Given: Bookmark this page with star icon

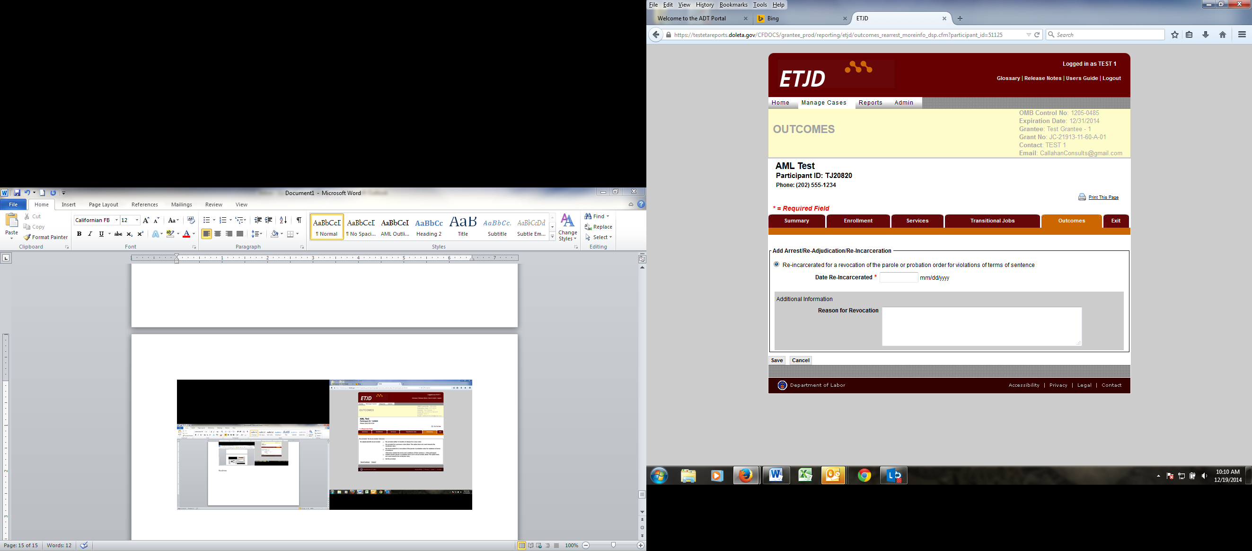Looking at the screenshot, I should [1174, 35].
